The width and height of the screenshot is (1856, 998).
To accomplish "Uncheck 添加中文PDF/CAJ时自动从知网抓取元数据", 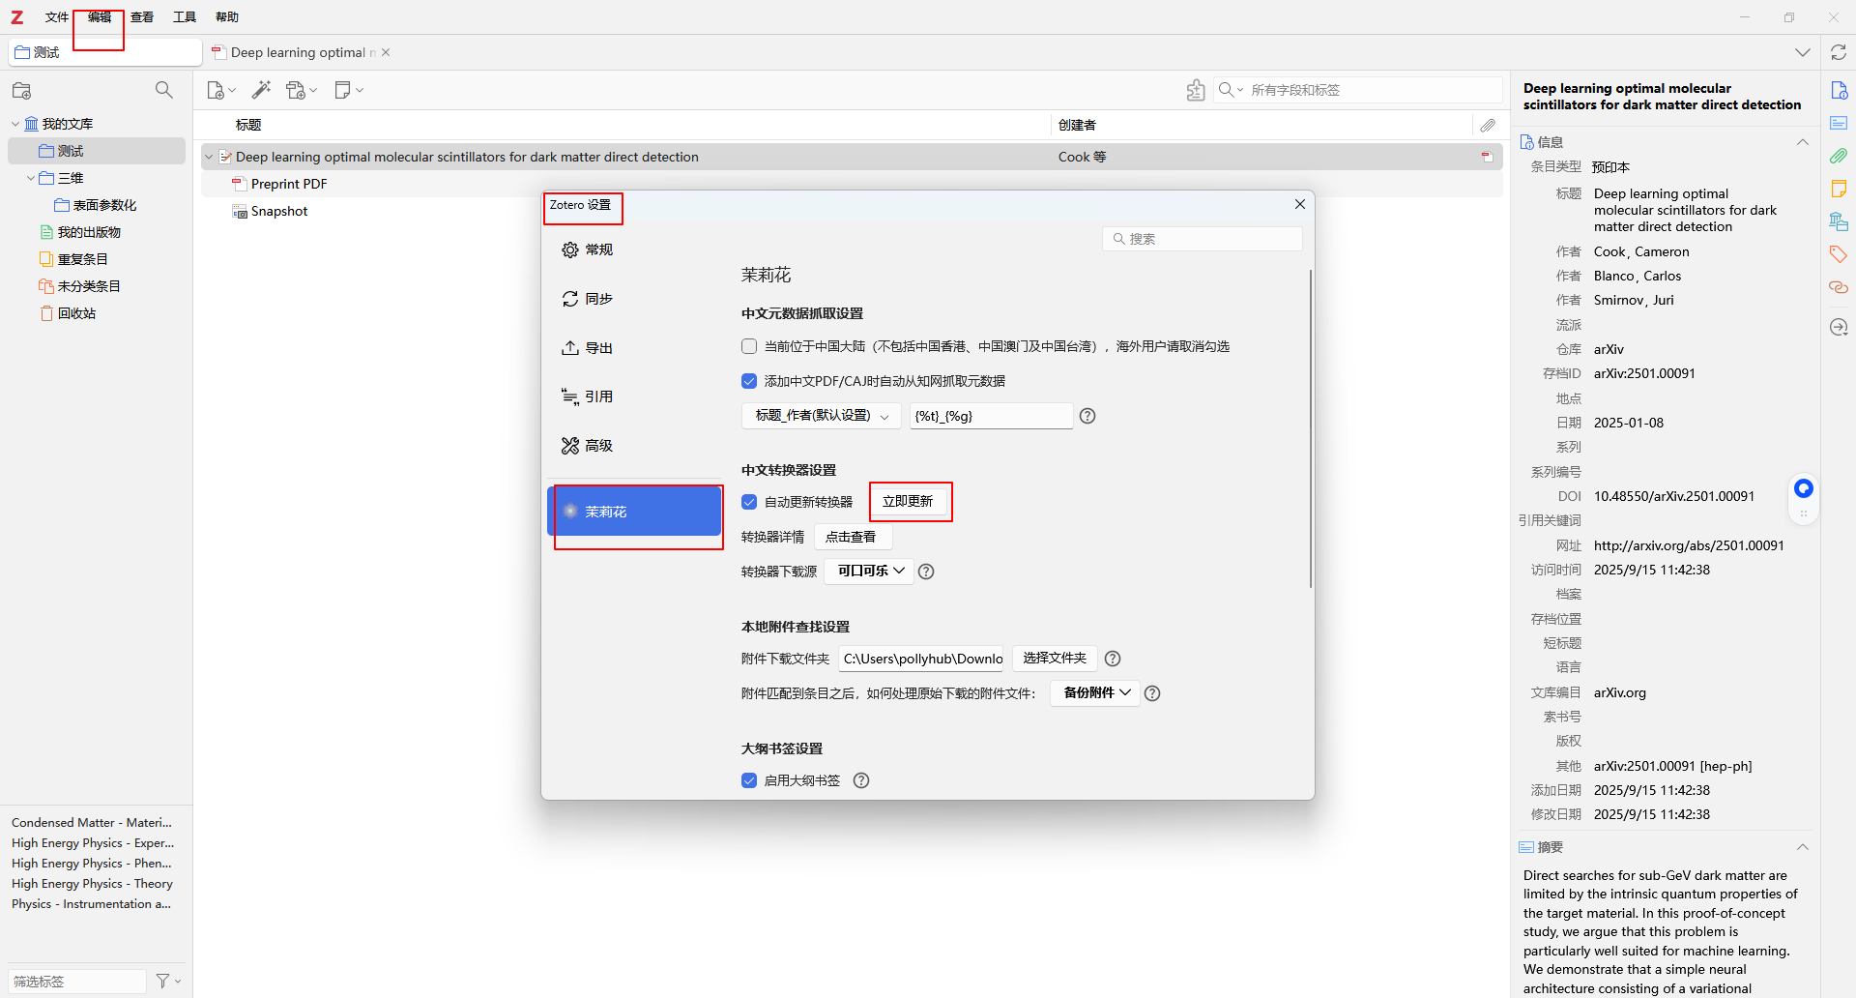I will pyautogui.click(x=749, y=381).
